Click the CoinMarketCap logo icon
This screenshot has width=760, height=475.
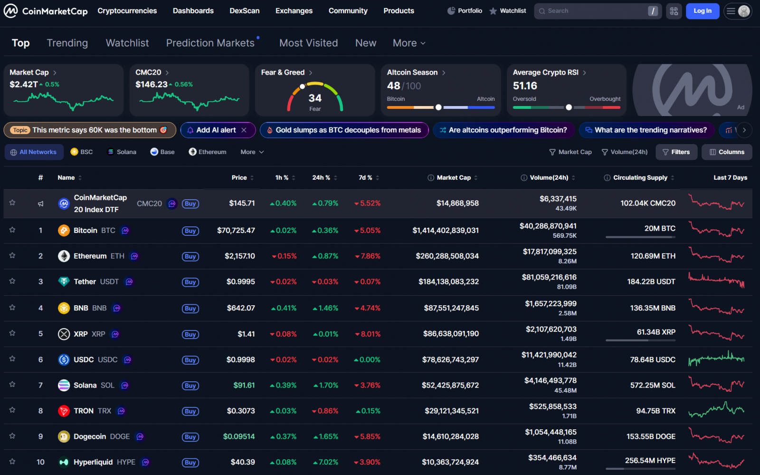[11, 11]
